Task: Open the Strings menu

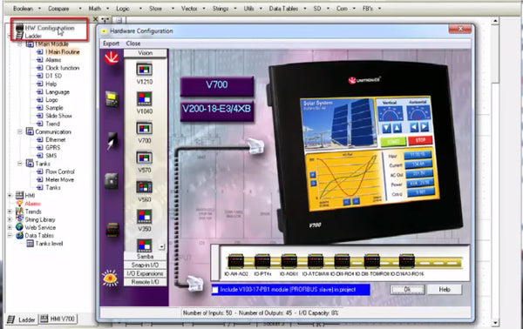Action: (x=224, y=9)
